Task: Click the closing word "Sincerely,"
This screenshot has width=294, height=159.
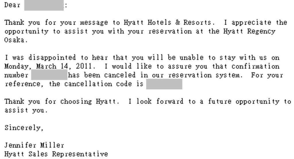Action: [x=24, y=128]
